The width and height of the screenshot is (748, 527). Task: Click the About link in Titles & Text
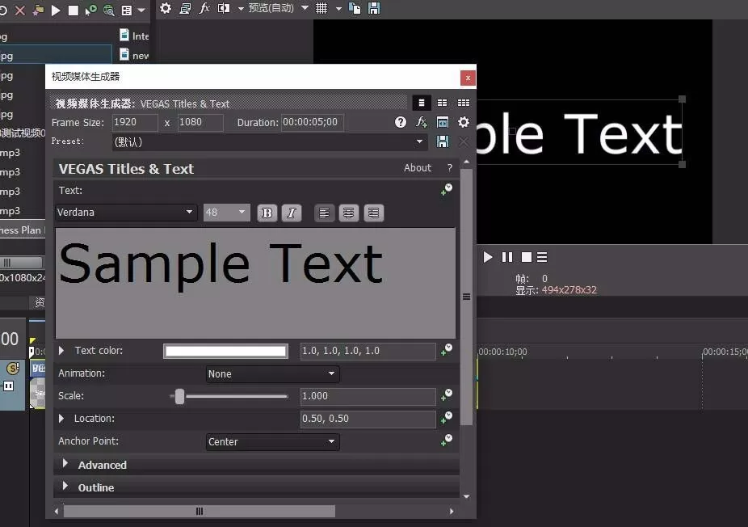point(418,168)
